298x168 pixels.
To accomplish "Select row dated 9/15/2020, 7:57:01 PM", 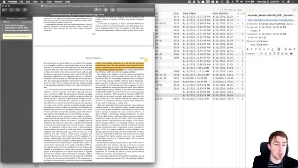I will click(200, 99).
